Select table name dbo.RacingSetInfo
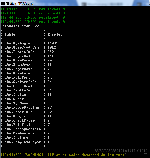The height and width of the screenshot is (158, 150). [23, 129]
